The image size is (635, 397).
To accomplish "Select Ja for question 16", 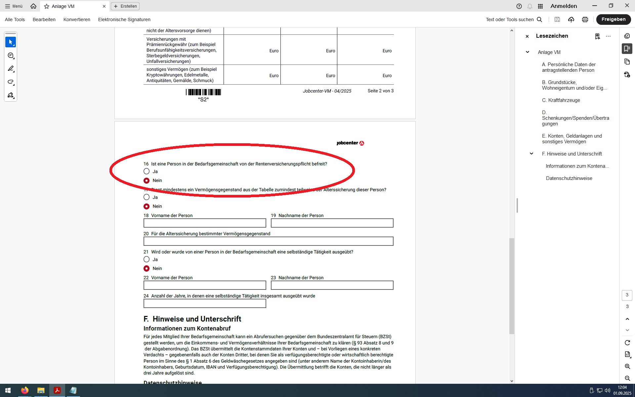I will (147, 171).
